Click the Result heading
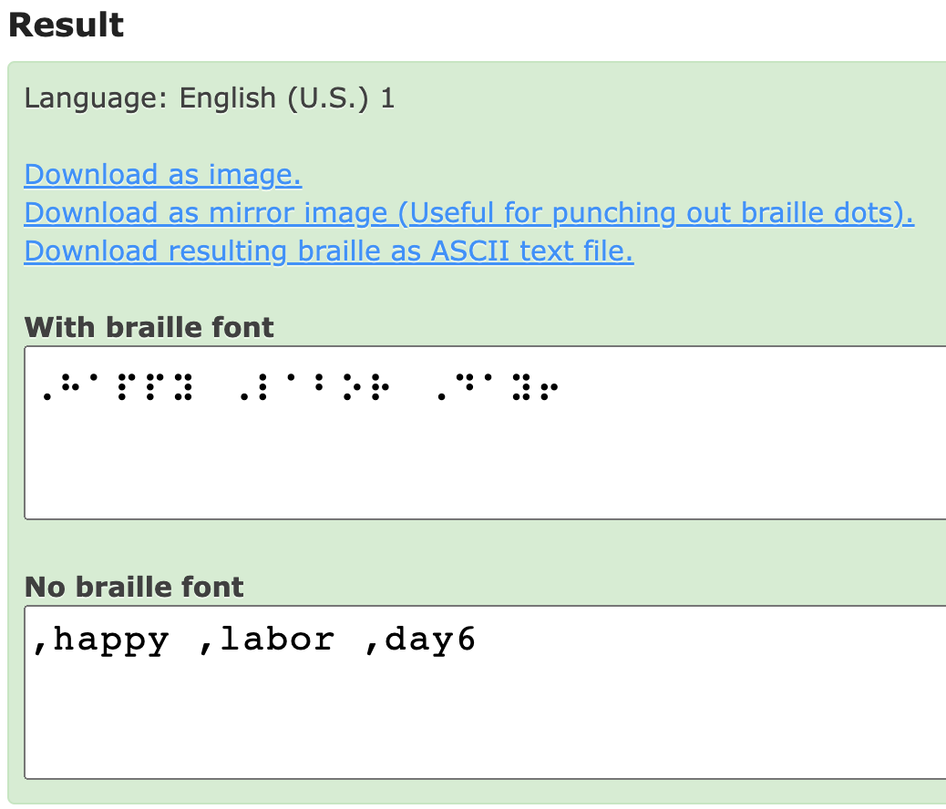 pos(66,25)
